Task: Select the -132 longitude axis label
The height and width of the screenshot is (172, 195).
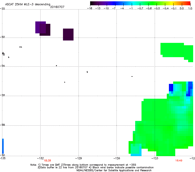Action: click(x=40, y=158)
